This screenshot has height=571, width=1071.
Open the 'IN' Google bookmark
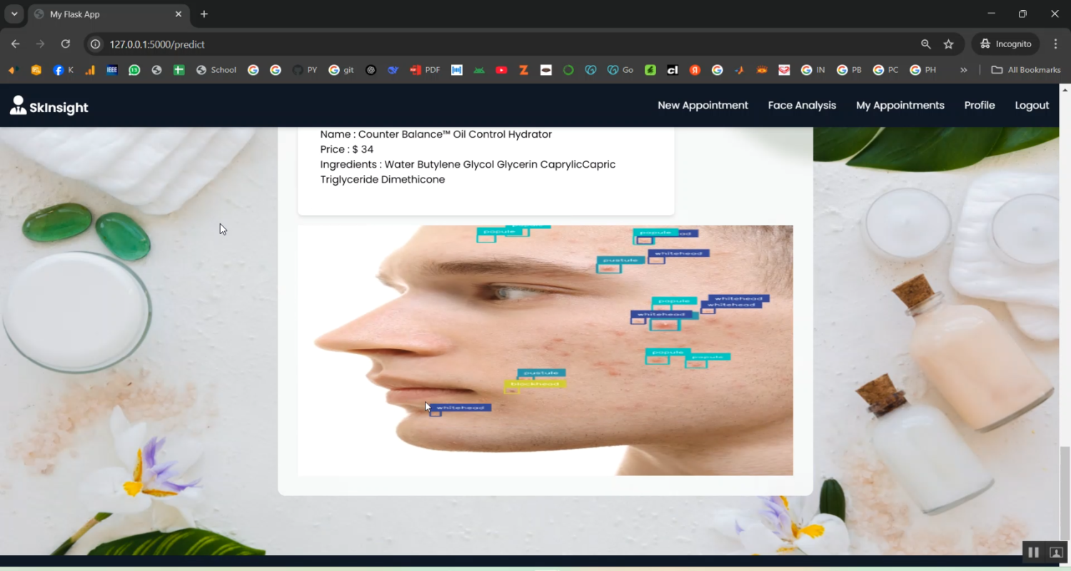813,70
